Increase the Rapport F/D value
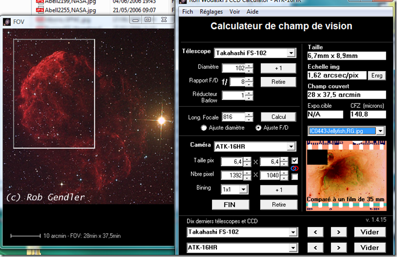 (x=249, y=80)
